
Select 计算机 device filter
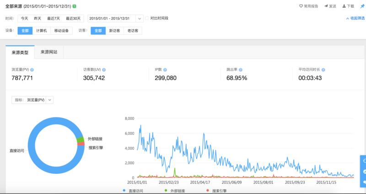click(x=42, y=31)
